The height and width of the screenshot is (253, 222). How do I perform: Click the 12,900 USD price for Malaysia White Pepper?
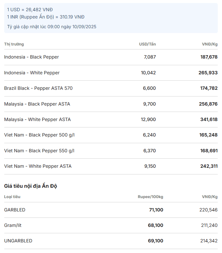pos(148,120)
